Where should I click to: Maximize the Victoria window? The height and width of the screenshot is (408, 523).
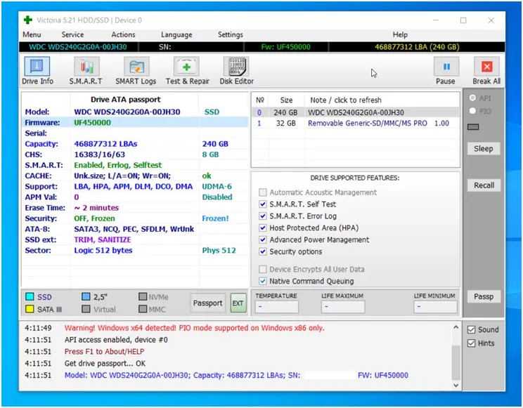pyautogui.click(x=463, y=20)
